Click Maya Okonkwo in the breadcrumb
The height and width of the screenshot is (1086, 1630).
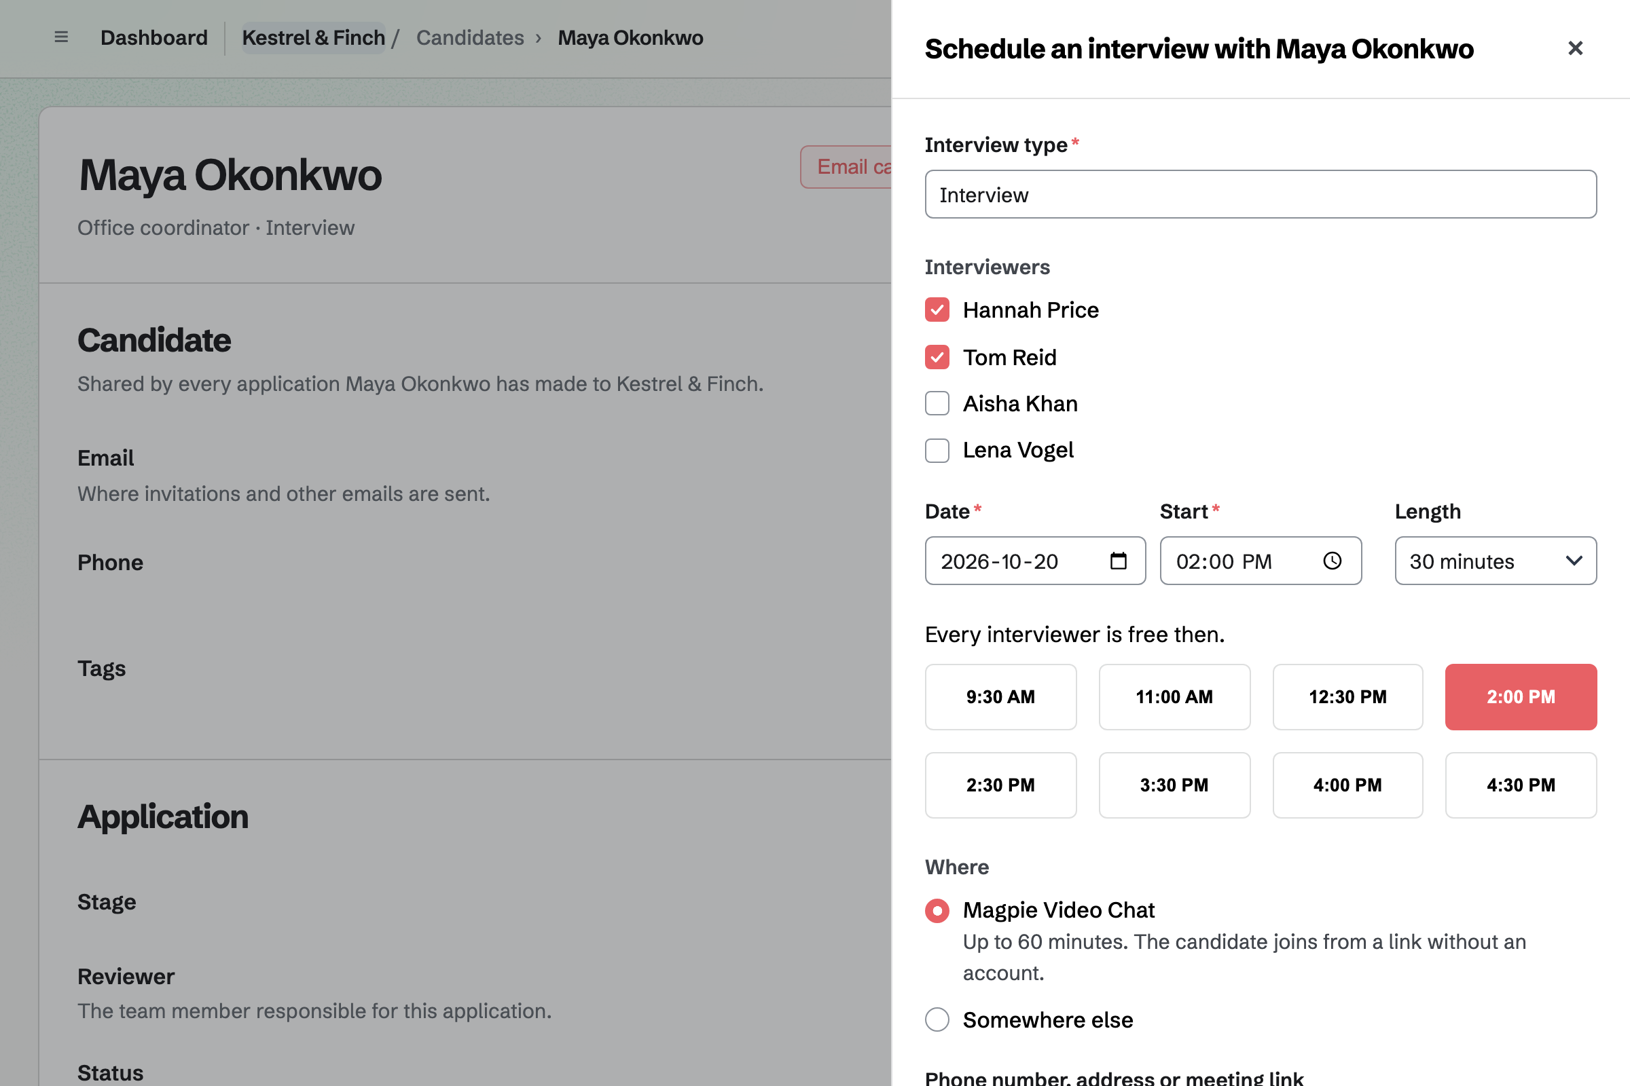pos(630,37)
